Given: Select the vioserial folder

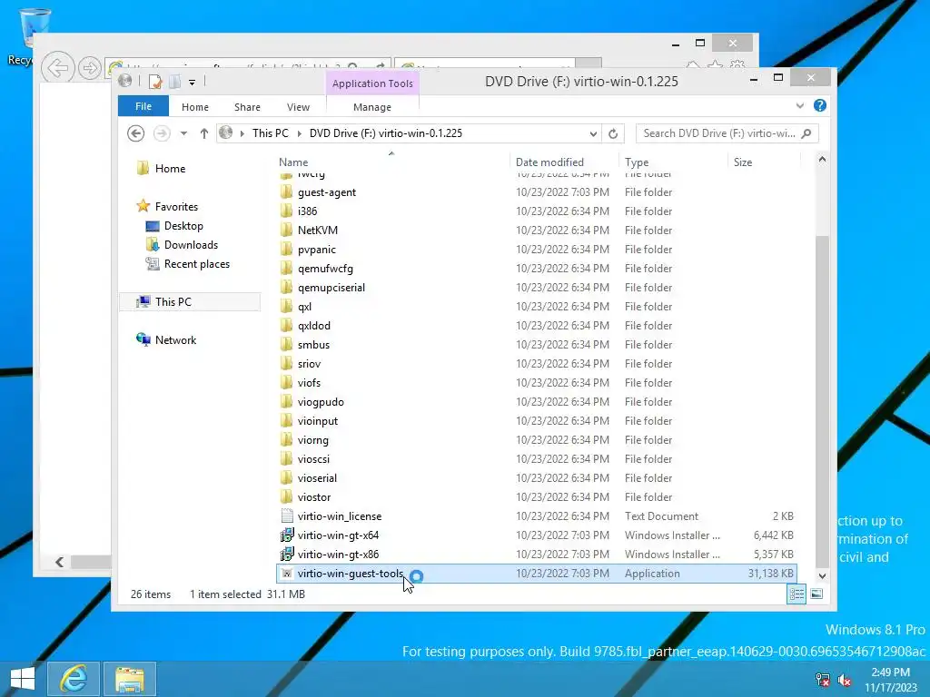Looking at the screenshot, I should pyautogui.click(x=317, y=477).
